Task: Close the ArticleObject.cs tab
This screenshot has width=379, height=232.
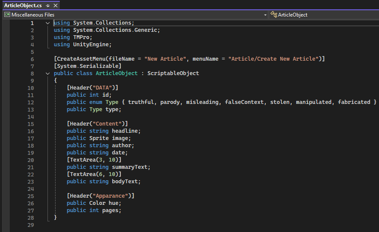Action: (x=56, y=6)
